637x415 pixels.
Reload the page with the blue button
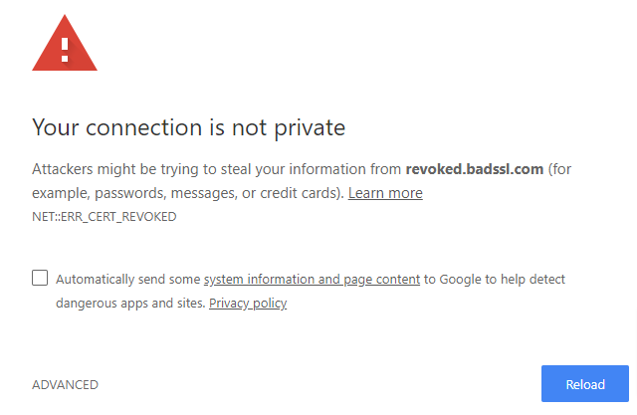coord(585,384)
